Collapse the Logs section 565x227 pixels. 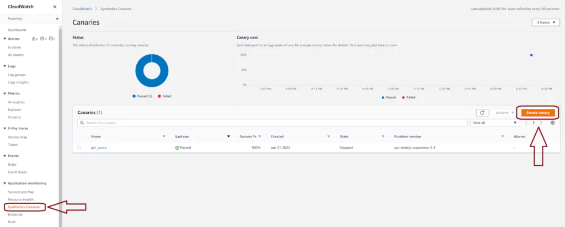(x=4, y=66)
